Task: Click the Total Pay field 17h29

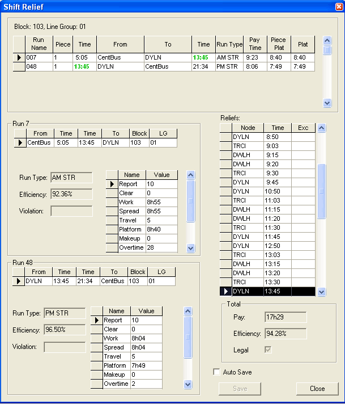Action: point(286,317)
